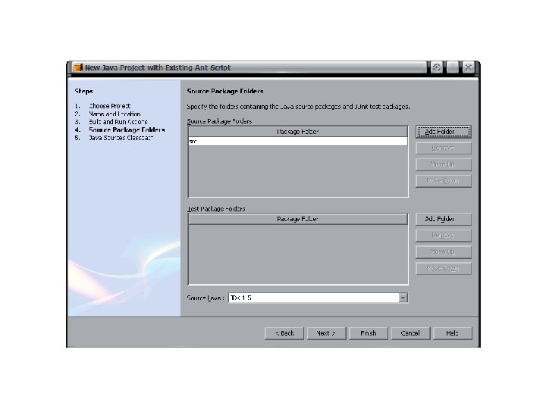Go back with the < Back button
Screen dimensions: 546x409
click(x=284, y=333)
